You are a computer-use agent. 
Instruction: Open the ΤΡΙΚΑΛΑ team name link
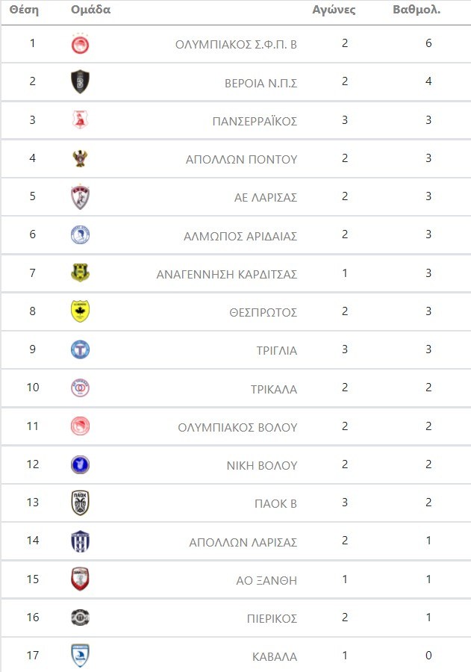[274, 389]
